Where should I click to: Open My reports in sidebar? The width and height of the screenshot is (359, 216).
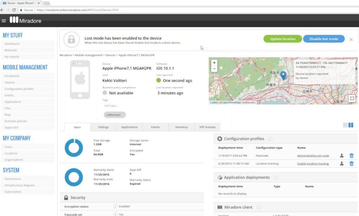28,57
